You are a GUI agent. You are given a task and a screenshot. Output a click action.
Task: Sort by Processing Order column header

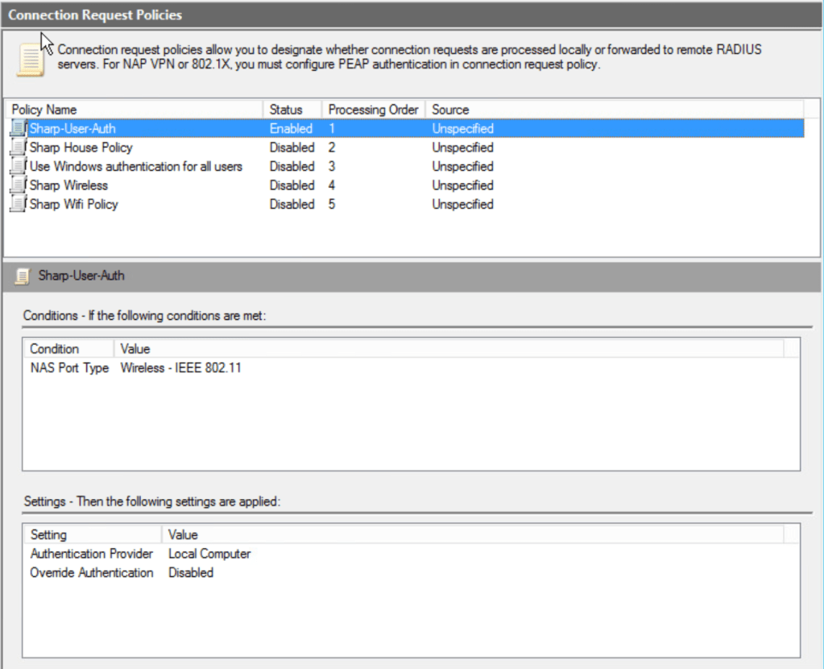tap(373, 110)
